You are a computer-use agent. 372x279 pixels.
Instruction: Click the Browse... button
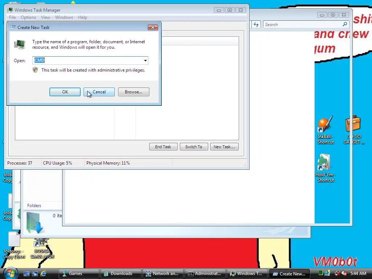134,92
